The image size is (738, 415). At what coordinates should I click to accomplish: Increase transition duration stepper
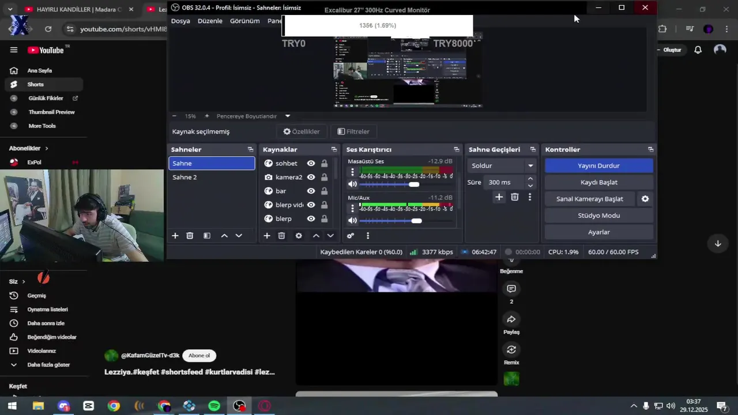tap(530, 179)
